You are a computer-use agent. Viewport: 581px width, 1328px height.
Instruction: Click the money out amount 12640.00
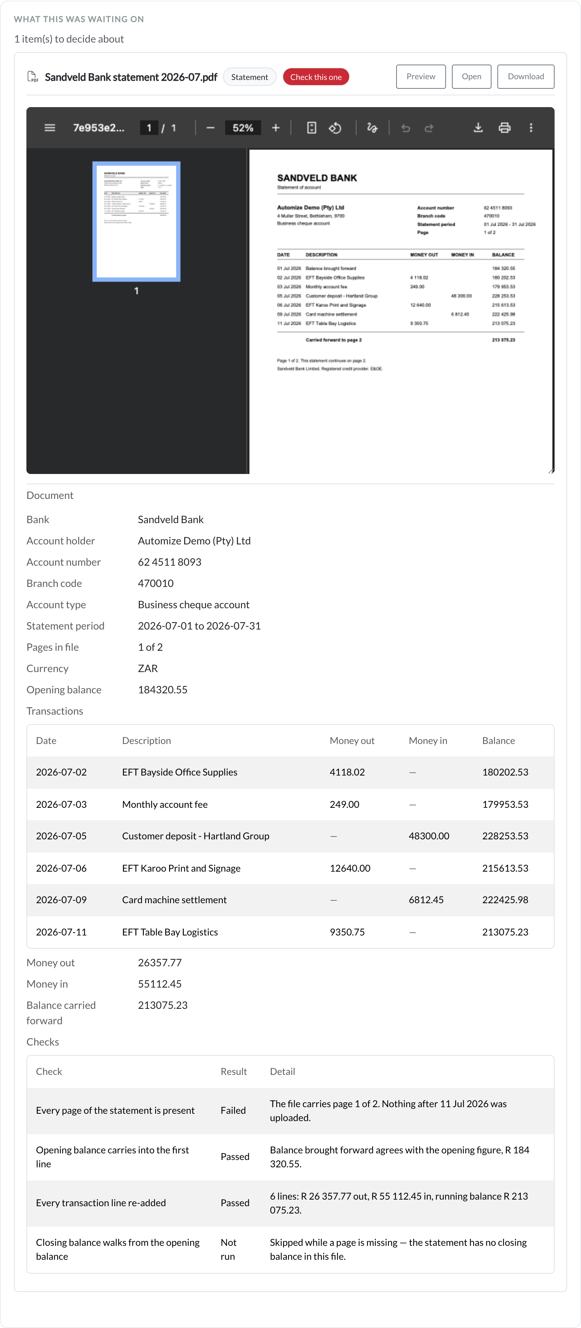pos(350,868)
